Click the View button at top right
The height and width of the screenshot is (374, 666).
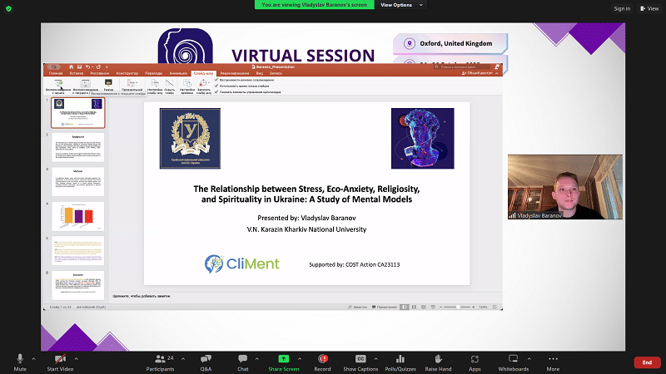(x=646, y=8)
